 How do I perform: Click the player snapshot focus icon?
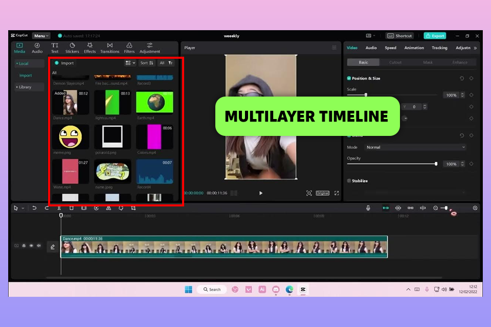[x=309, y=193]
